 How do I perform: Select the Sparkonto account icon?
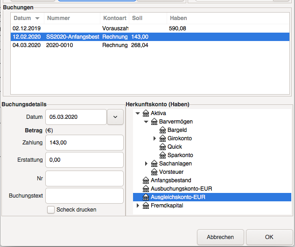pos(162,155)
